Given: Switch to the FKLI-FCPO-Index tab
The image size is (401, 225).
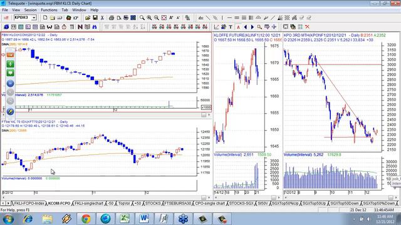Looking at the screenshot, I should coord(29,203).
